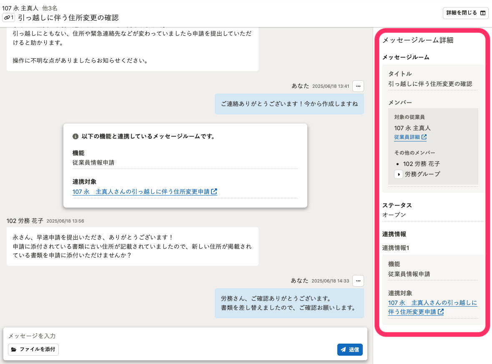Click room title 引っ越しに伴う住所変更の確認 in header
Screen dimensions: 492x364
(68, 17)
